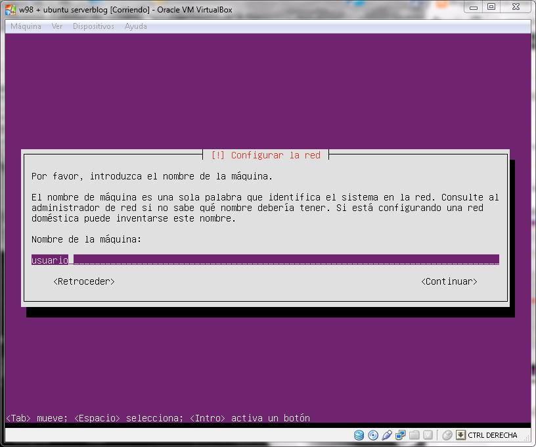536x447 pixels.
Task: Minimize the VirtualBox window
Action: point(474,7)
